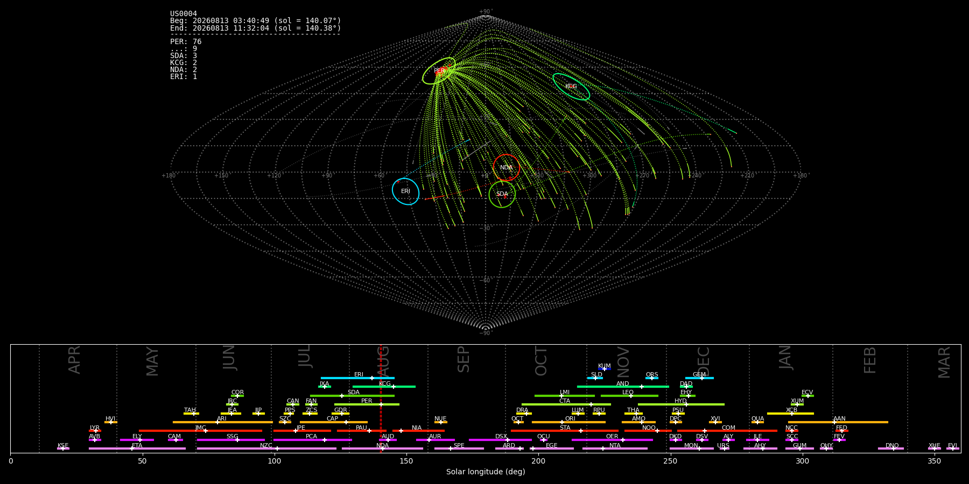Select the green SDA radiant circle
The height and width of the screenshot is (484, 969).
[x=502, y=194]
